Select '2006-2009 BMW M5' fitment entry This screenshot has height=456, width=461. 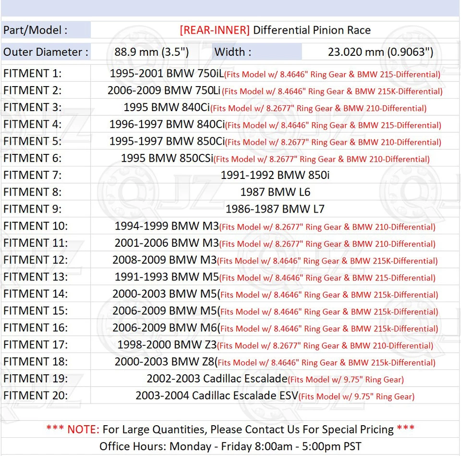(165, 311)
